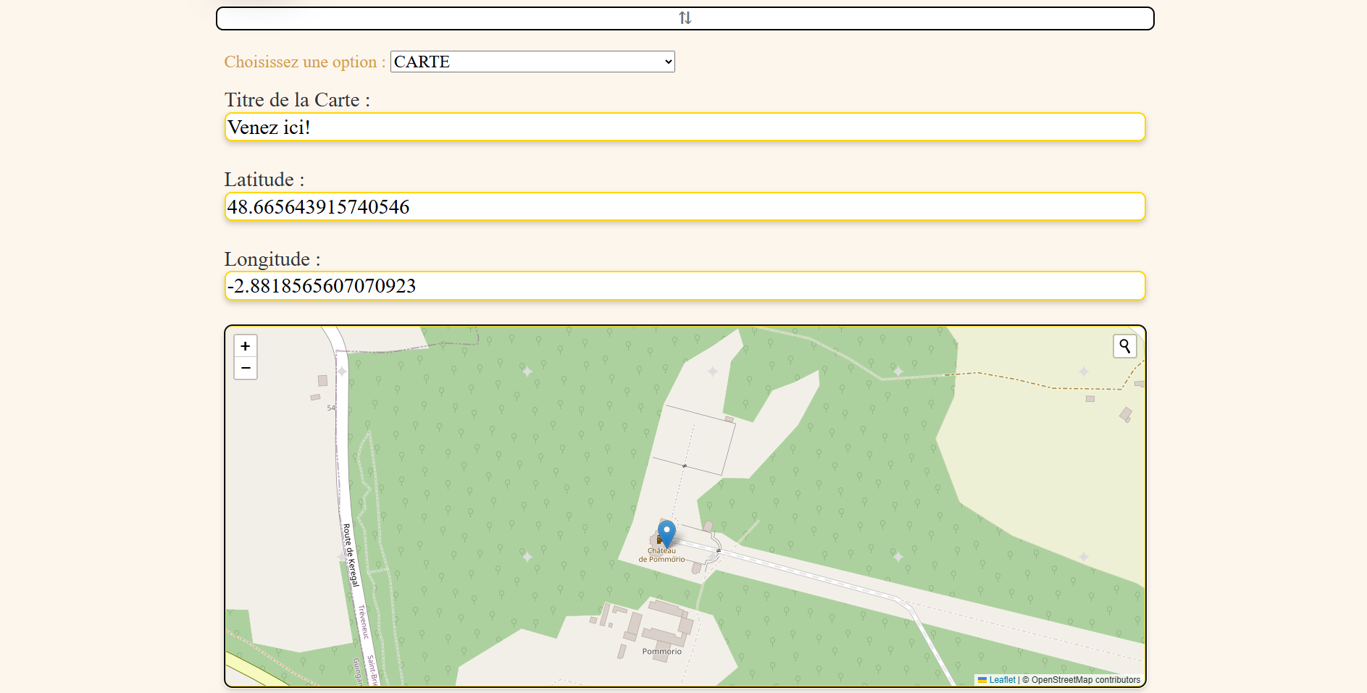Click the Route de Keregal road label
The image size is (1367, 693).
coord(351,555)
